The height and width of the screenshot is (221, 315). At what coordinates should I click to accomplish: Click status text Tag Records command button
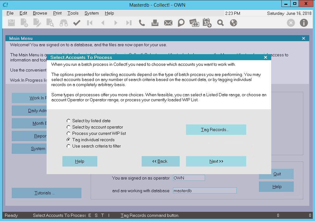pyautogui.click(x=150, y=215)
